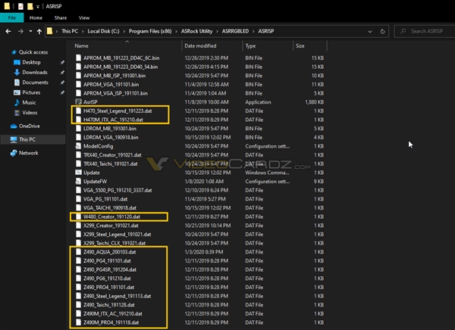The height and width of the screenshot is (330, 455).
Task: Click the AsrISP application icon
Action: (x=77, y=101)
